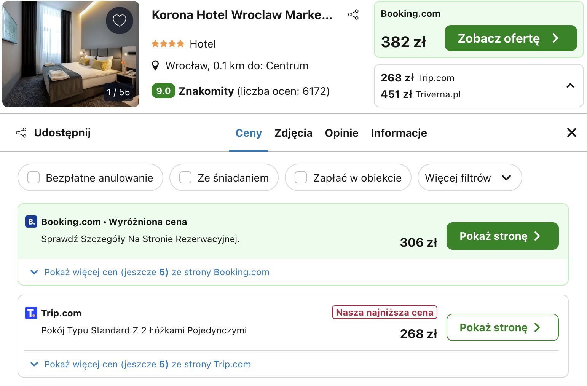Click Korona Hotel Wroclaw title
Viewport: 587px width, 386px height.
point(242,15)
